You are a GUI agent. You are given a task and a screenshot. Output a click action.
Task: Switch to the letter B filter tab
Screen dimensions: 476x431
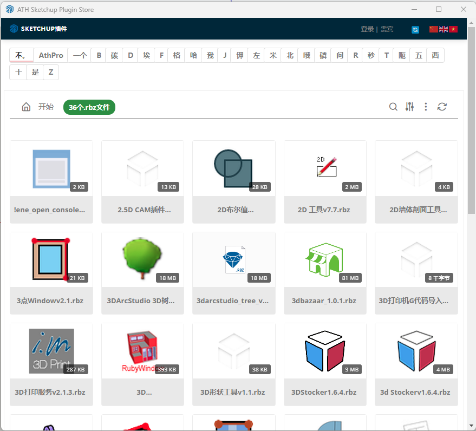99,55
